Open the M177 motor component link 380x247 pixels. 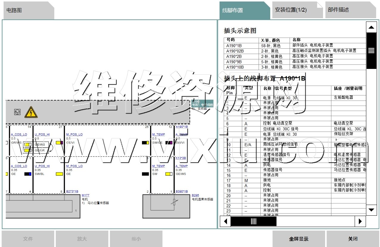[x=85, y=195]
